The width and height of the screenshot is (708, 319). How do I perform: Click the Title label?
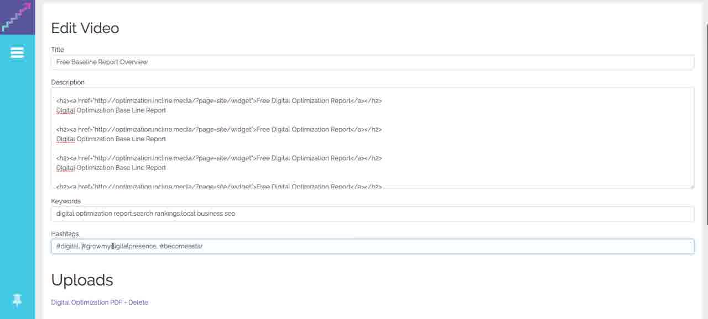tap(58, 50)
